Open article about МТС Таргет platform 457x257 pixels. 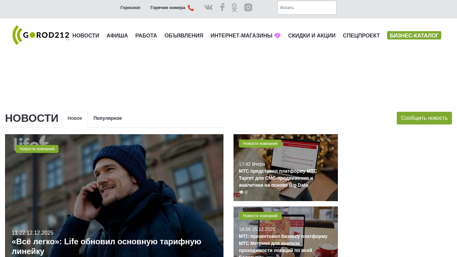[278, 178]
